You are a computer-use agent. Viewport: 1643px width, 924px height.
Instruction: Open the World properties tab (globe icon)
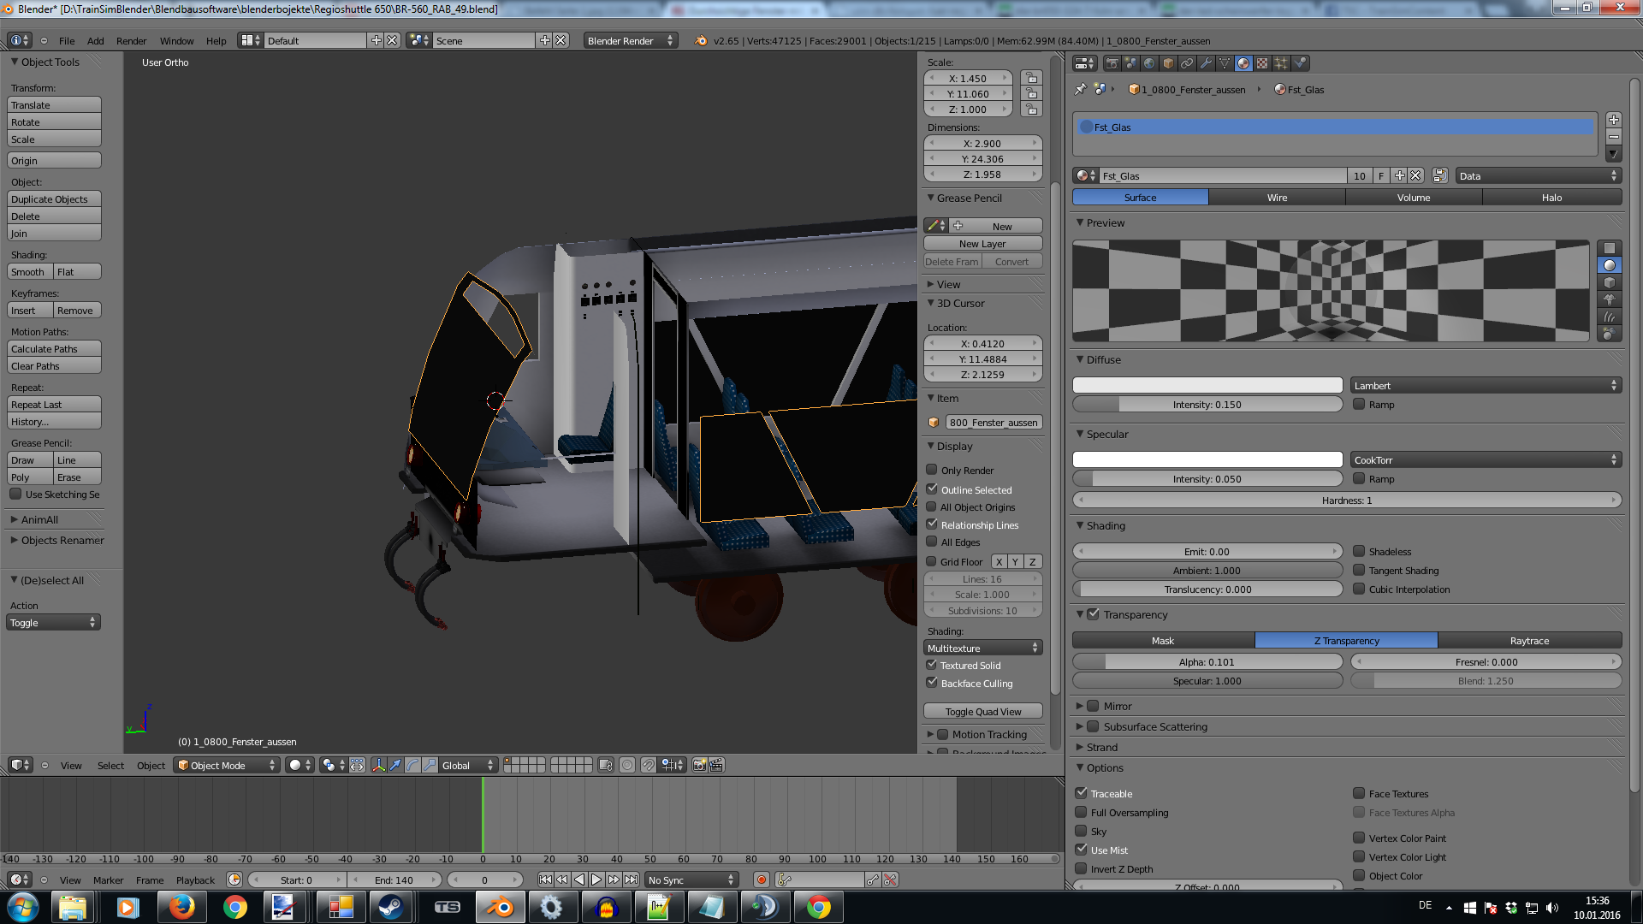pos(1149,63)
